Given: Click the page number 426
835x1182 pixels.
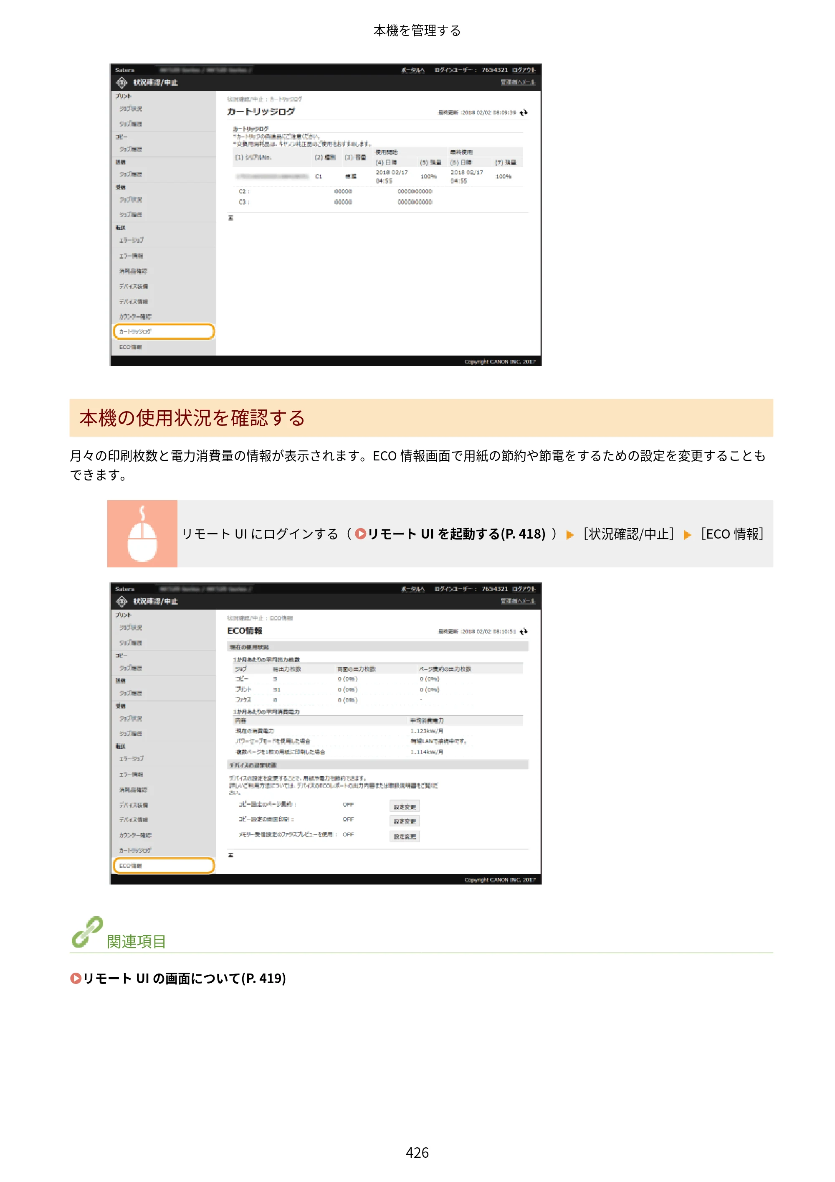Looking at the screenshot, I should [417, 1153].
